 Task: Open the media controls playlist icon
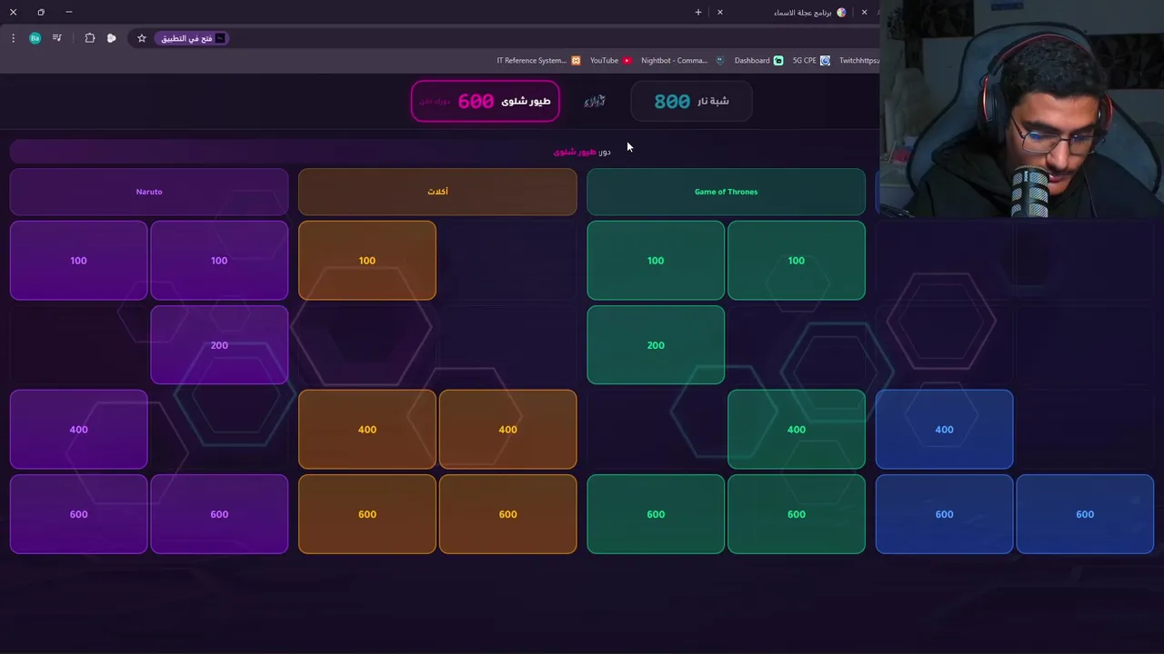[57, 38]
